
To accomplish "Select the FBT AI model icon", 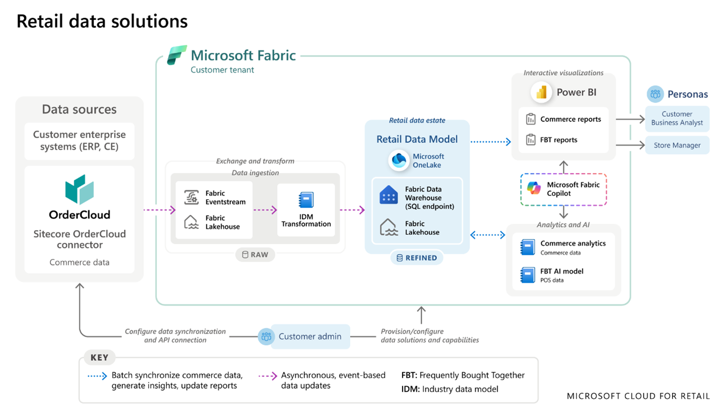I will pos(528,275).
